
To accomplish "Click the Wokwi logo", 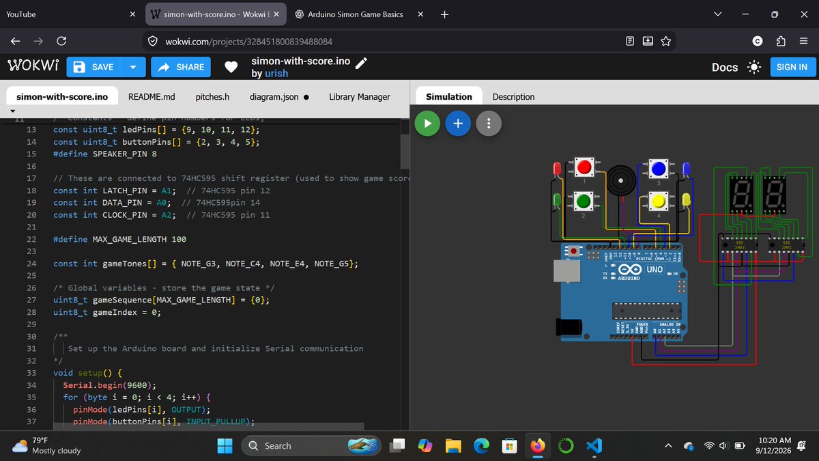I will click(x=33, y=66).
